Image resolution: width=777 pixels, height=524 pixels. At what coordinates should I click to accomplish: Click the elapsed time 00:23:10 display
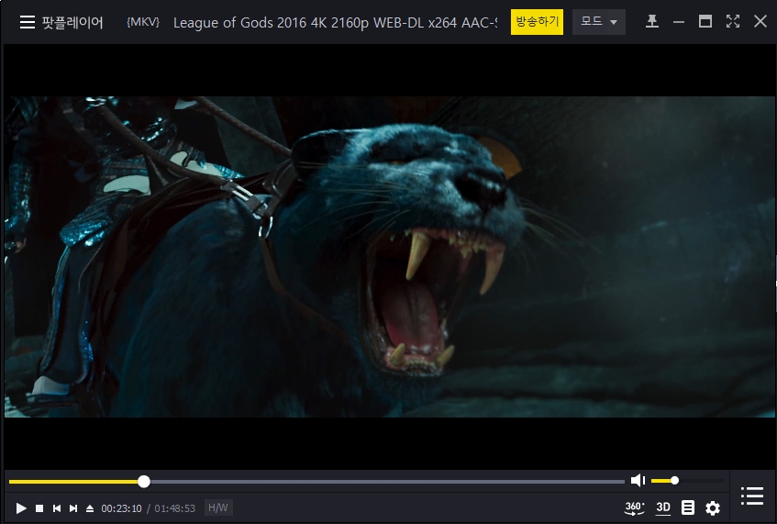(x=121, y=508)
